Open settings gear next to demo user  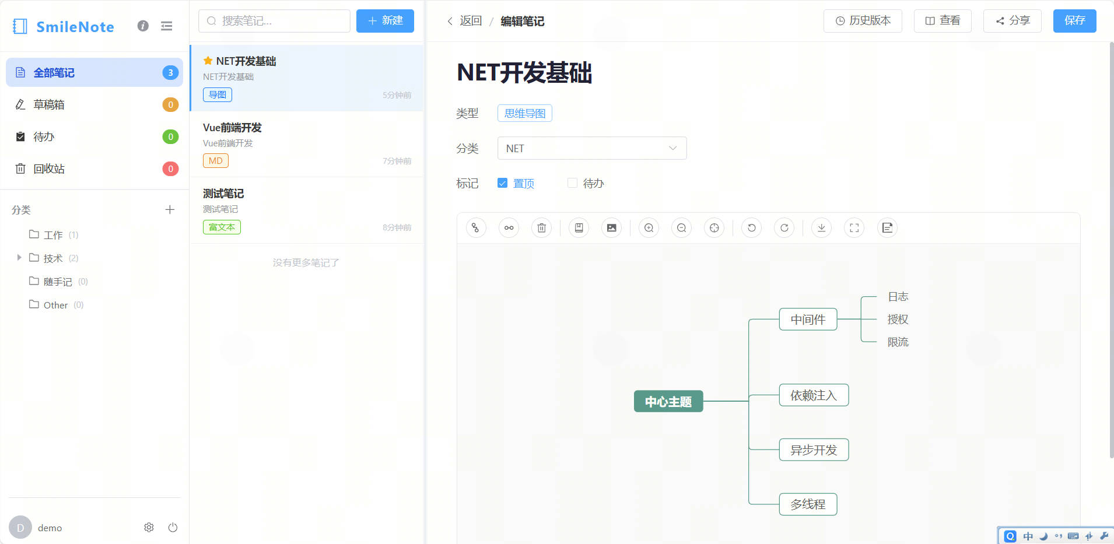click(x=149, y=527)
